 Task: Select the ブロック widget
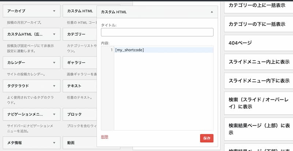[80, 114]
